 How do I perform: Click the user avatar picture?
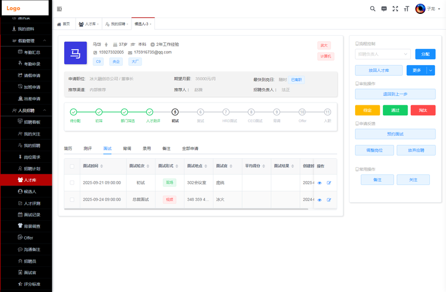tap(420, 9)
